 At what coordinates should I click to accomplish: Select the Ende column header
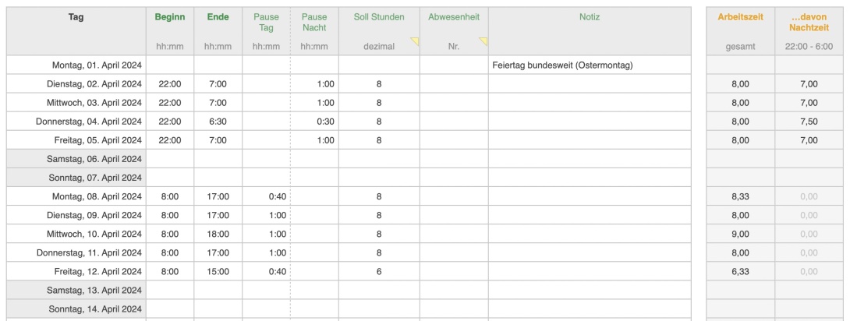(x=218, y=16)
